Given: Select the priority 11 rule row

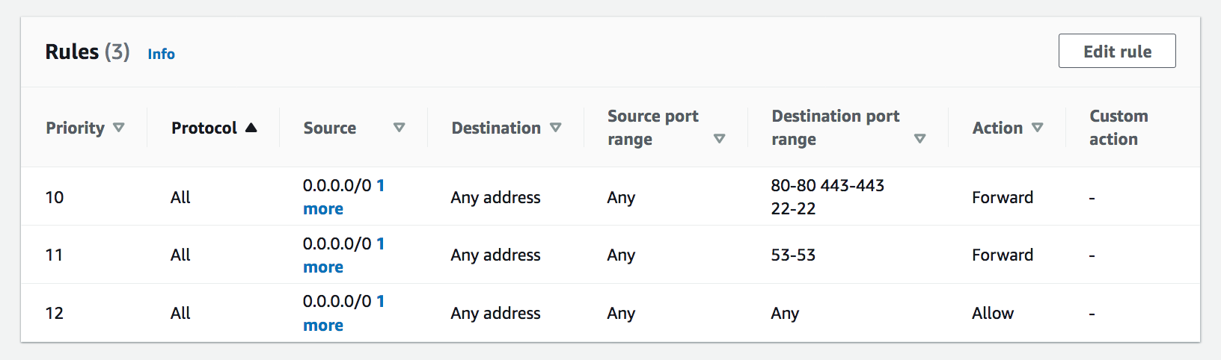Looking at the screenshot, I should (55, 255).
